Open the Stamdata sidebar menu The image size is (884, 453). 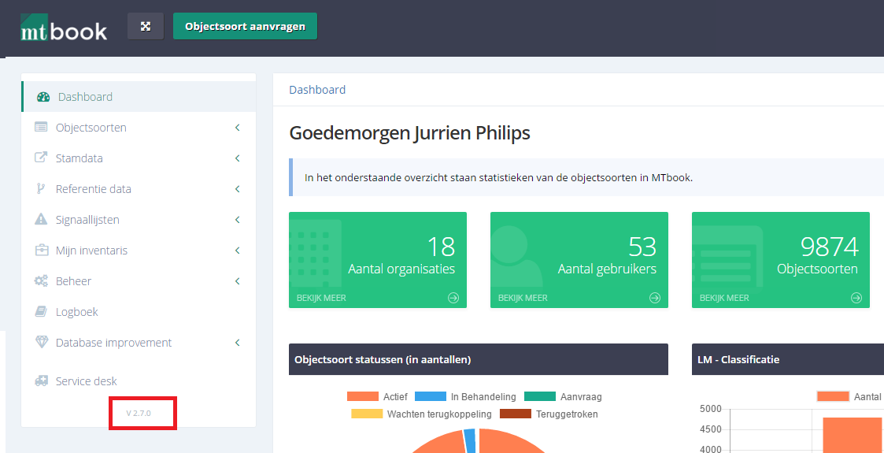[139, 158]
